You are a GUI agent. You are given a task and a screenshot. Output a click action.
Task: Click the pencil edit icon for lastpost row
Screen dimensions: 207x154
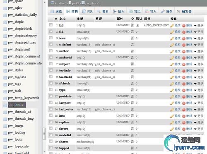172,103
